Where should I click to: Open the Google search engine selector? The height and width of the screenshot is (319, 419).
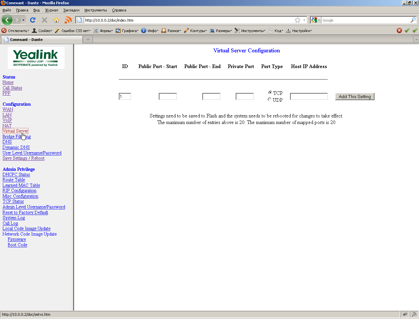pyautogui.click(x=316, y=20)
